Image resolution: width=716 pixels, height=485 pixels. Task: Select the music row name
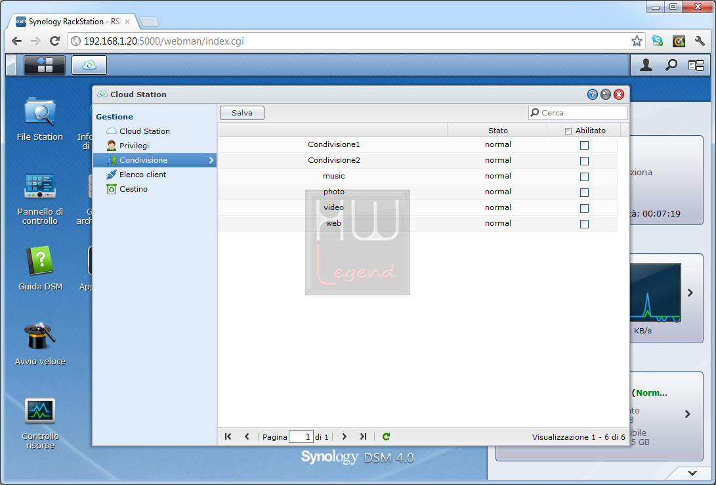[x=334, y=176]
